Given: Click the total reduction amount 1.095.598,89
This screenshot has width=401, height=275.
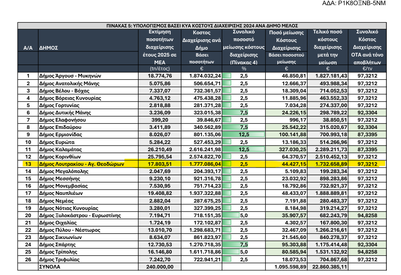Looking at the screenshot, I should [286, 266].
